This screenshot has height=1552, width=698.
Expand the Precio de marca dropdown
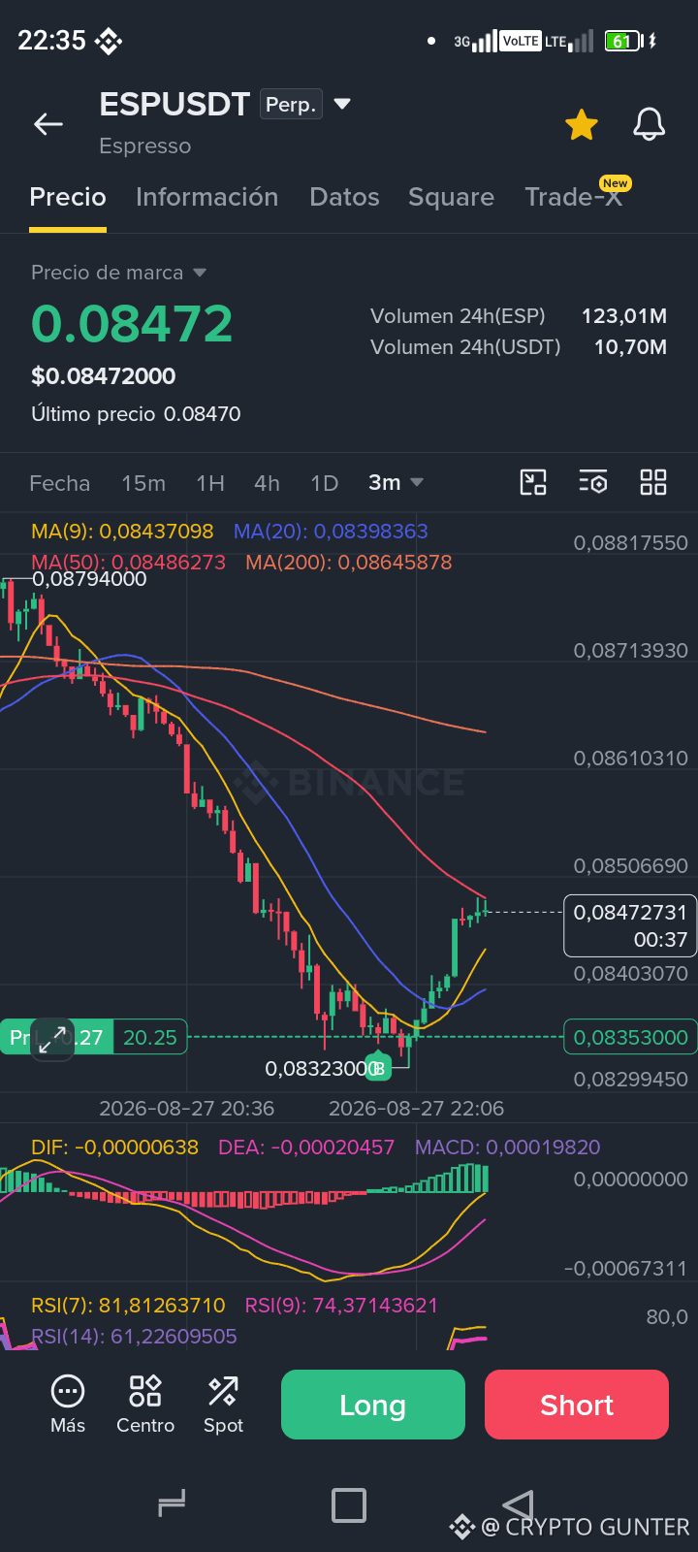(200, 273)
